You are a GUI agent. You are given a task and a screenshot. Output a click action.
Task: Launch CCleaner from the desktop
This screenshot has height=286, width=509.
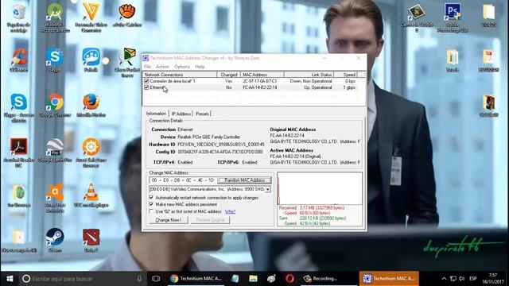[x=18, y=60]
